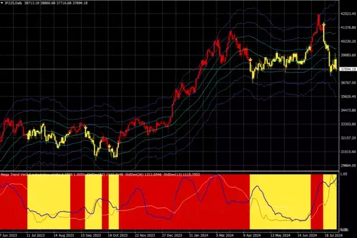Click the 11 Jul 2023 date label
The image size is (357, 238).
36,235
